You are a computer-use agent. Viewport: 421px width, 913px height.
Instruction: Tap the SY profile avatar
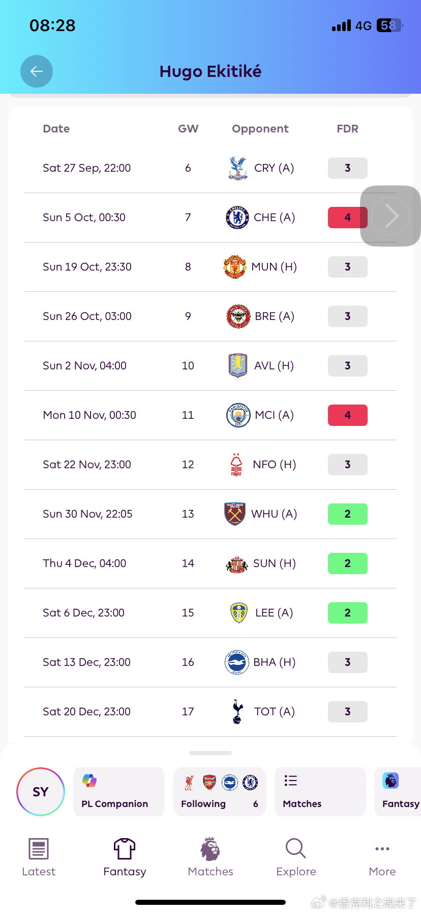click(x=41, y=792)
